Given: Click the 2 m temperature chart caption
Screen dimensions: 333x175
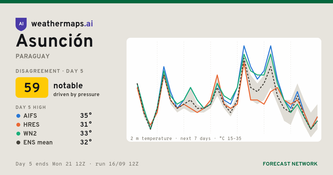Looking at the screenshot, I should point(186,138).
